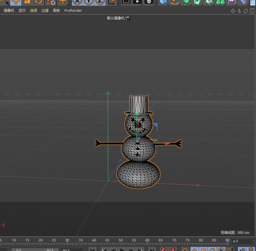
Task: Step back one frame
Action: click(x=113, y=249)
